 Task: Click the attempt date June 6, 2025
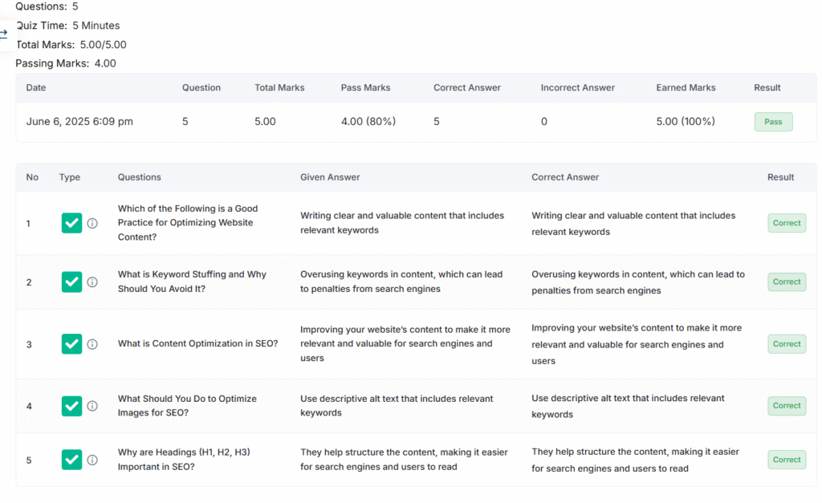click(79, 122)
